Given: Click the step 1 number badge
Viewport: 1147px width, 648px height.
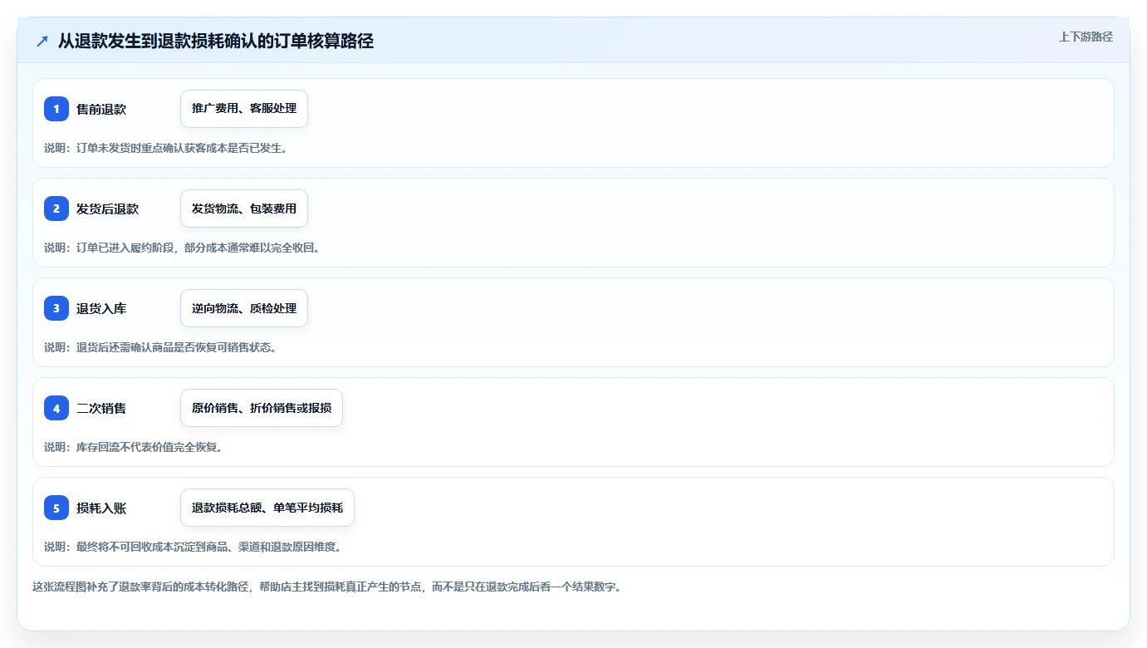Looking at the screenshot, I should [x=56, y=109].
